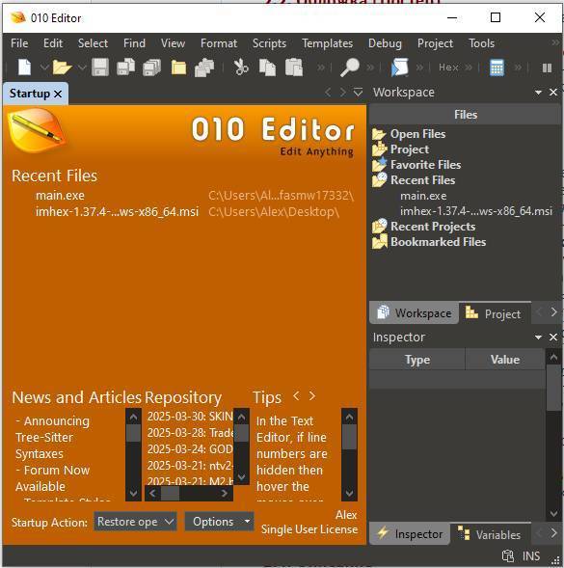Open the Project menu
564x568 pixels.
[x=435, y=43]
